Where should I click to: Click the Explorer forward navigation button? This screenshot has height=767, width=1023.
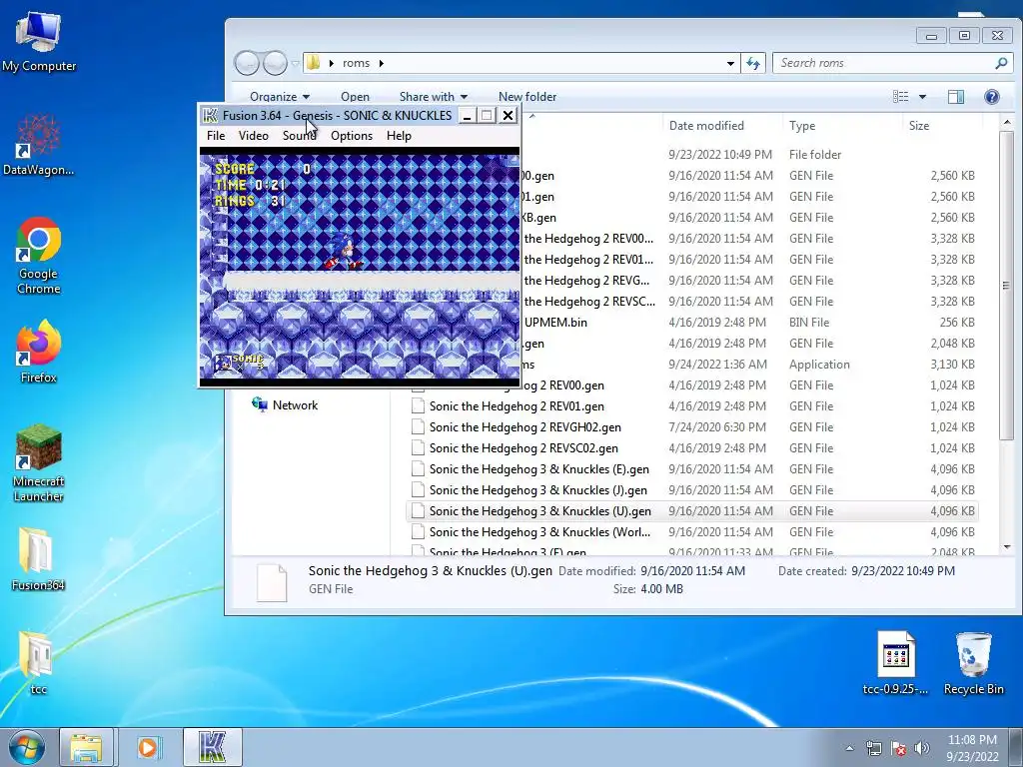tap(275, 63)
